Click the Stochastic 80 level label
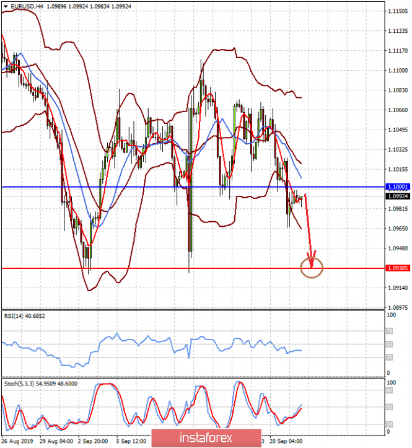Screen dimensions: 412x448 coord(389,390)
